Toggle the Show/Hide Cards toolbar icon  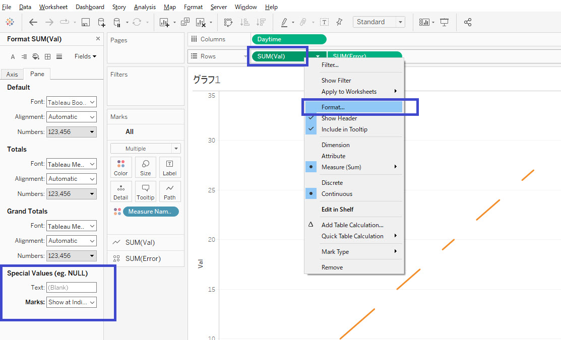(x=424, y=22)
